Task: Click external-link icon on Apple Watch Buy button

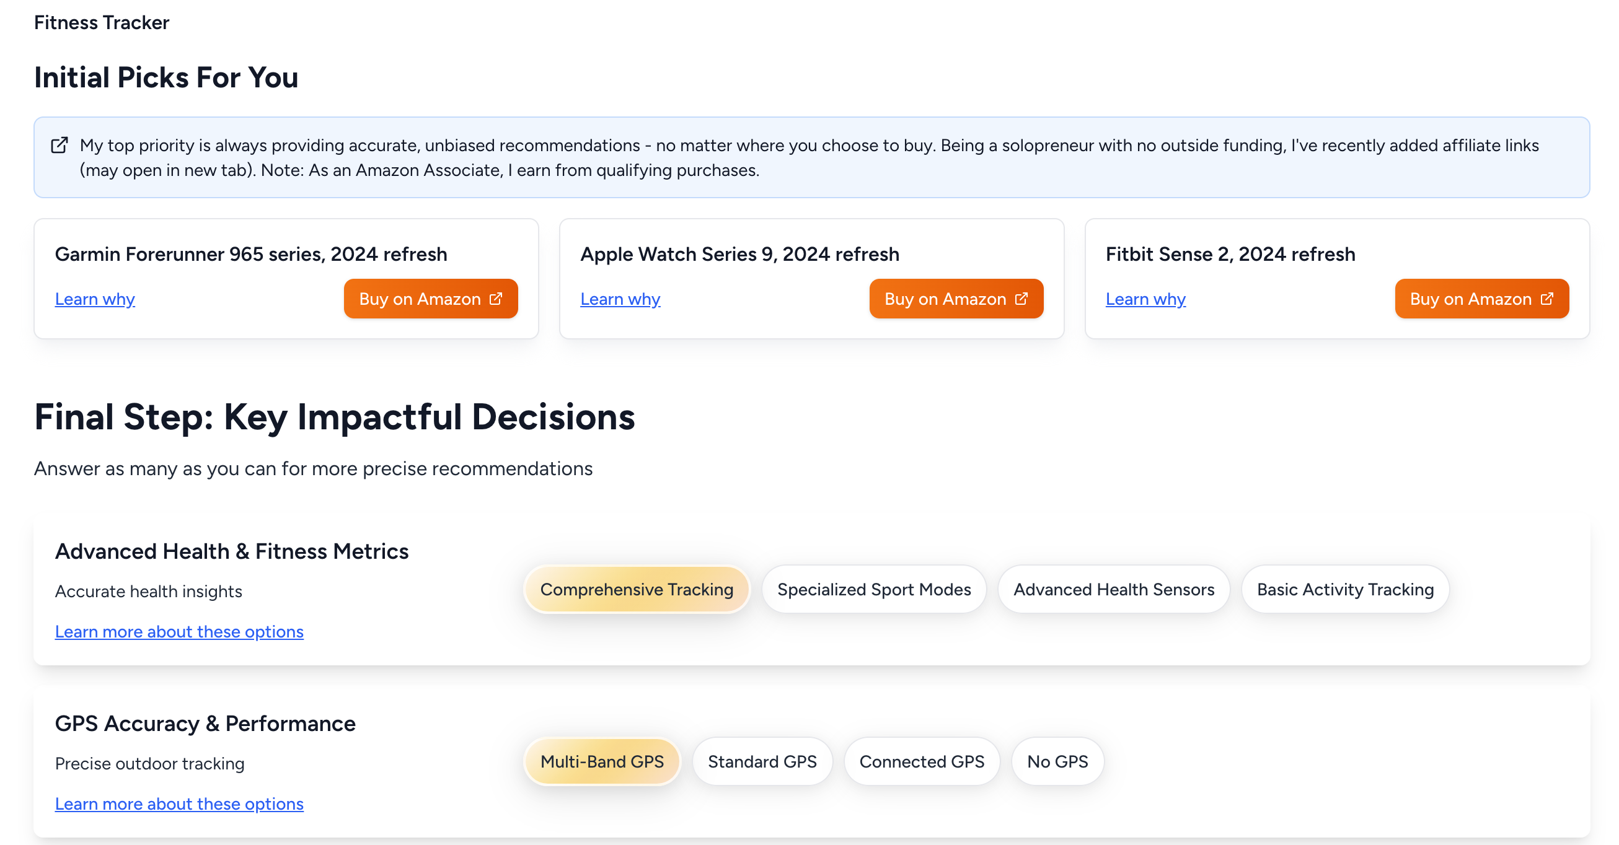Action: click(x=1021, y=299)
